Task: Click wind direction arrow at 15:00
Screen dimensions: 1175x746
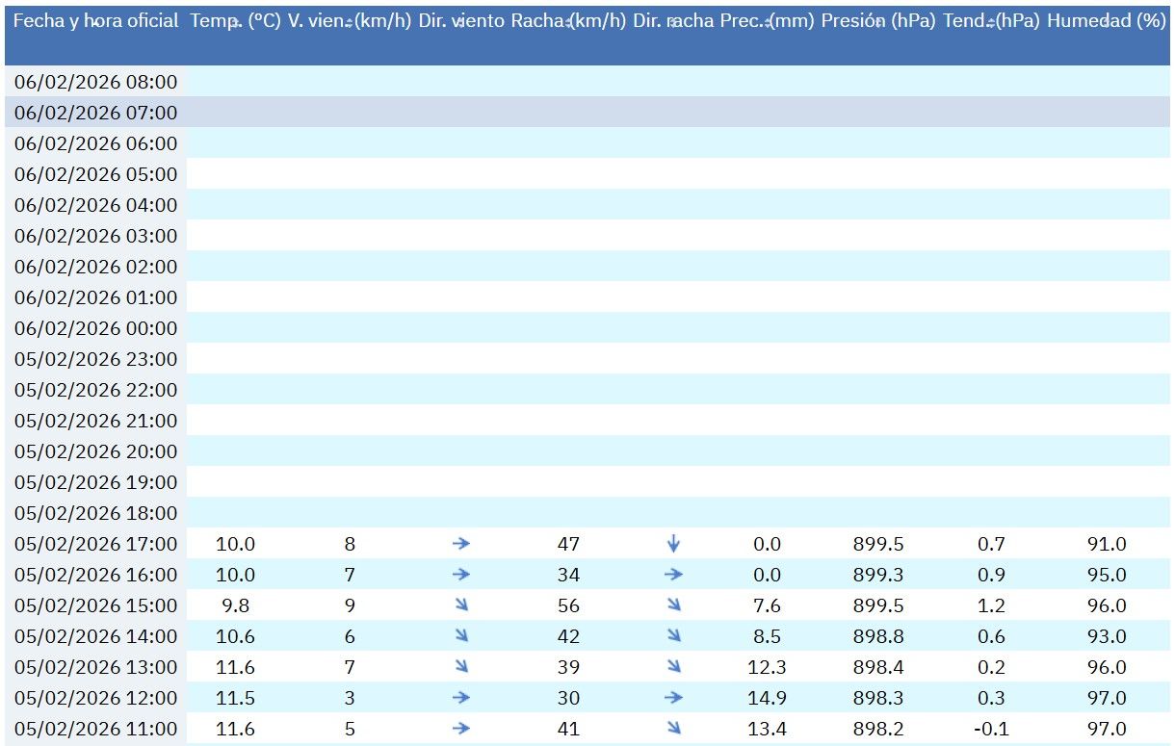Action: pyautogui.click(x=460, y=605)
